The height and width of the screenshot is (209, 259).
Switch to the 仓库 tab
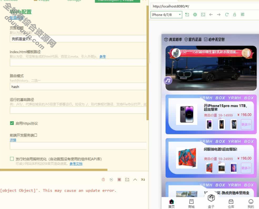point(231,203)
